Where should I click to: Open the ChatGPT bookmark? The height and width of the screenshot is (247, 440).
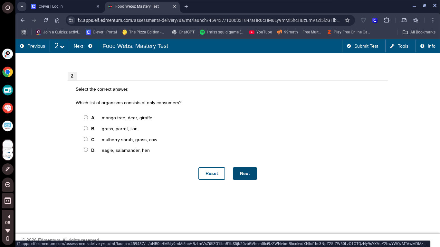pos(183,32)
